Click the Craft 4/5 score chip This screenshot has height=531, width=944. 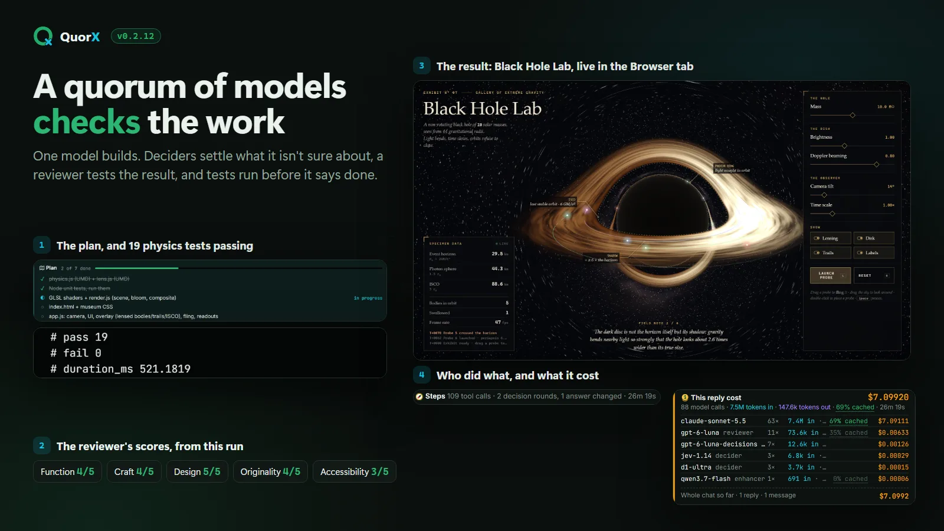click(134, 471)
